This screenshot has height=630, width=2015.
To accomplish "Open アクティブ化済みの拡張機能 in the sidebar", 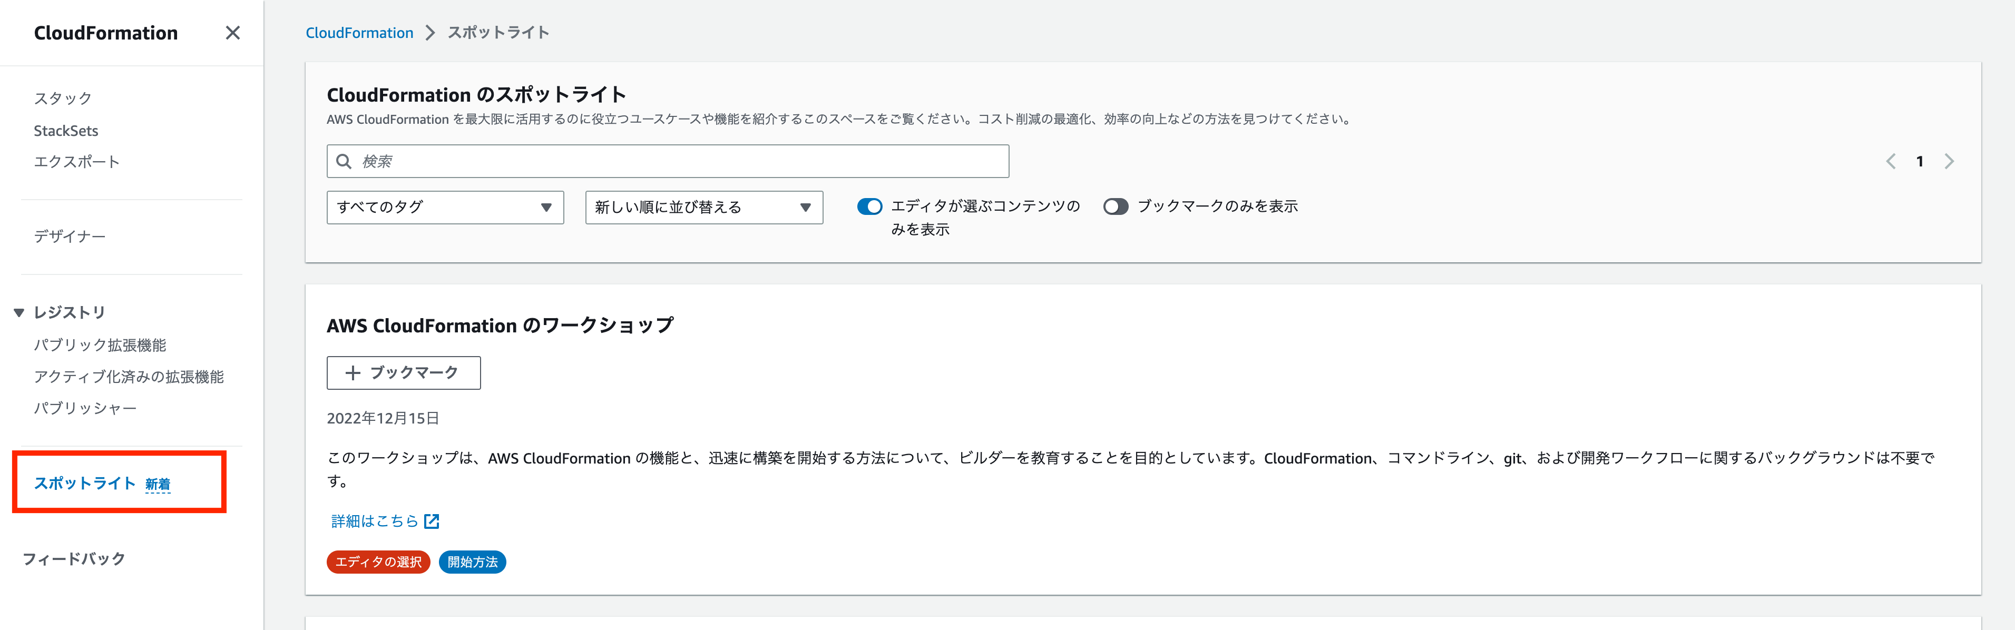I will pos(128,377).
